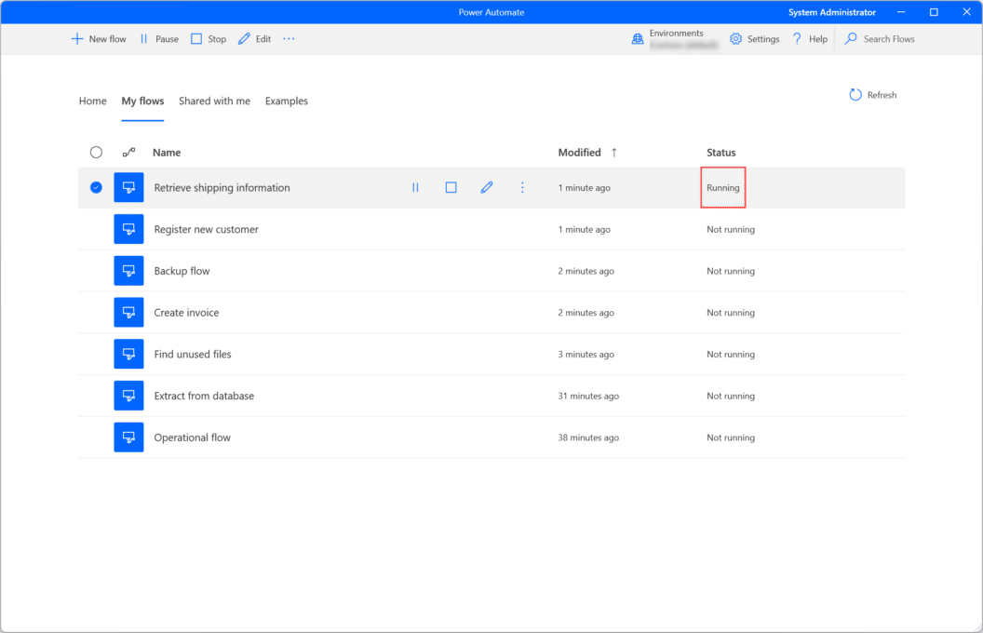
Task: Pause Retrieve shipping information using row icon
Action: tap(415, 187)
